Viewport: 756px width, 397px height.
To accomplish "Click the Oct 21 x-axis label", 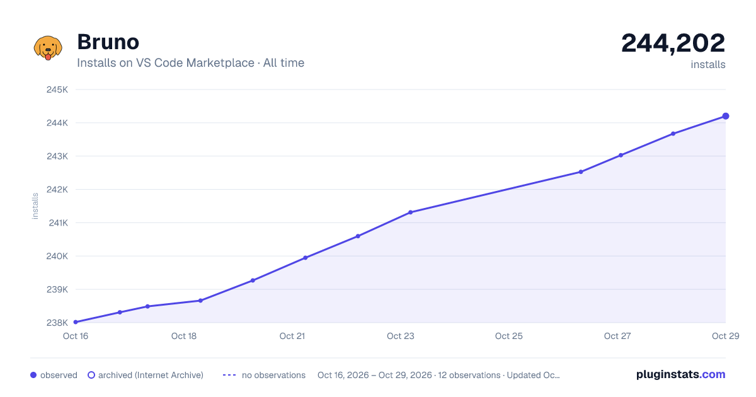I will 292,336.
